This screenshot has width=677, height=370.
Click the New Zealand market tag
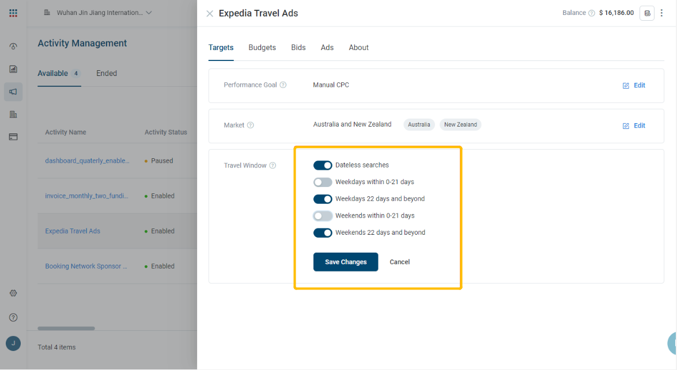460,125
